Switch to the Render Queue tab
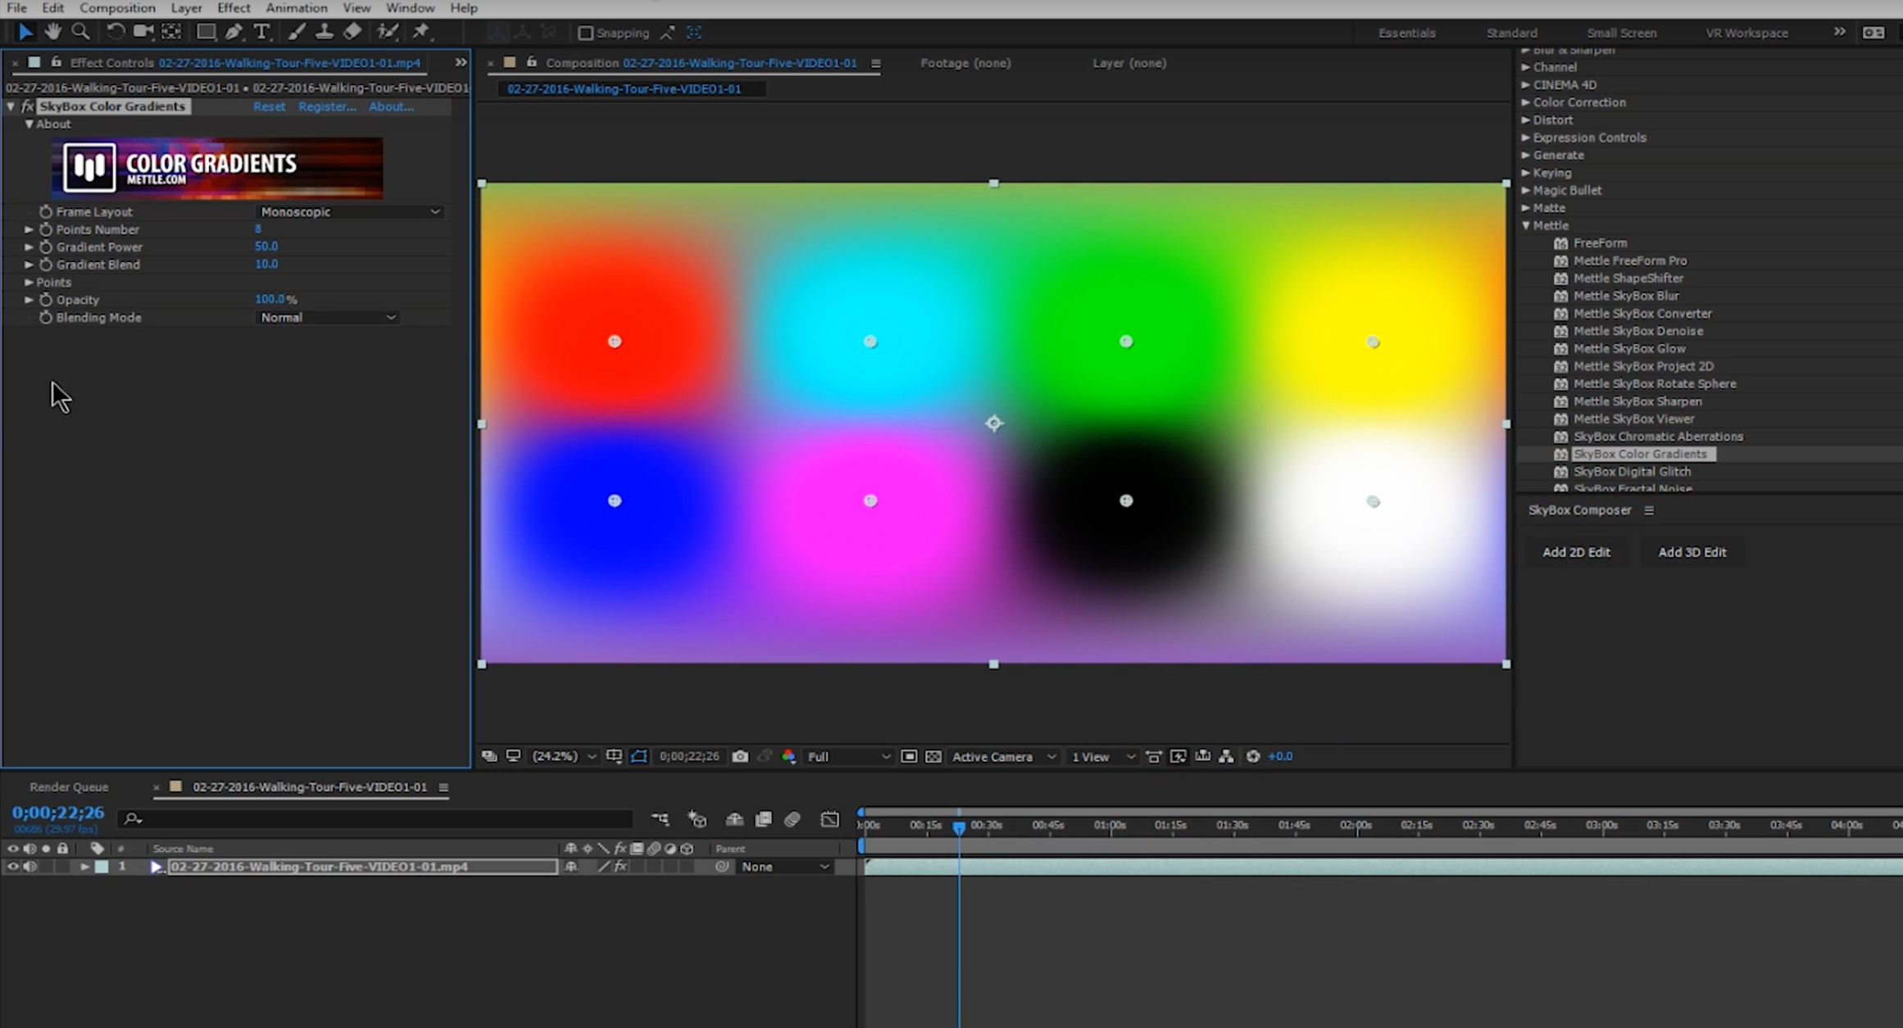 (69, 787)
